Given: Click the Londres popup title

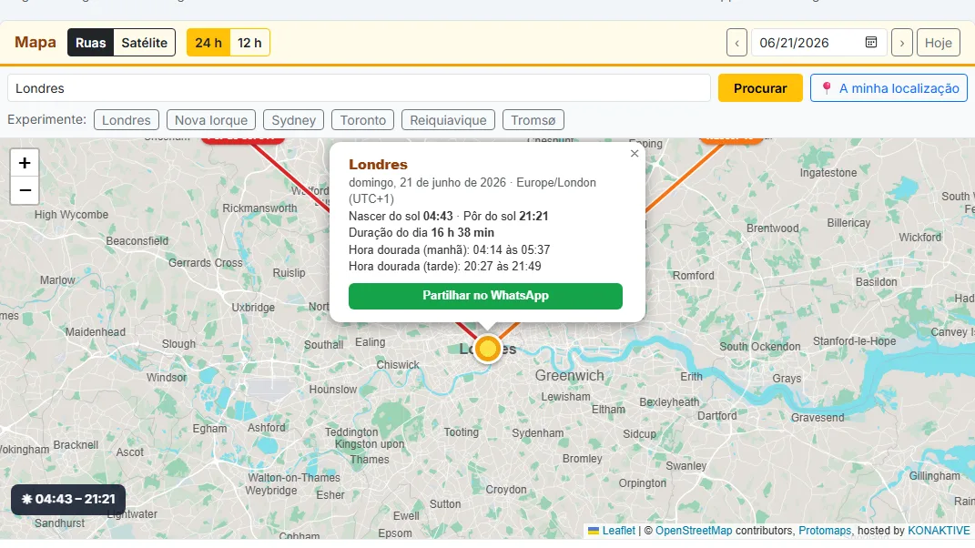Looking at the screenshot, I should (378, 165).
